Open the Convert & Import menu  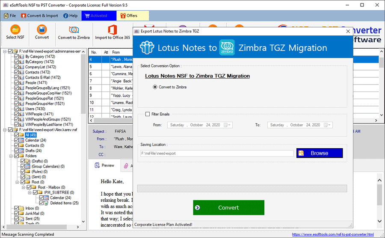pos(39,16)
